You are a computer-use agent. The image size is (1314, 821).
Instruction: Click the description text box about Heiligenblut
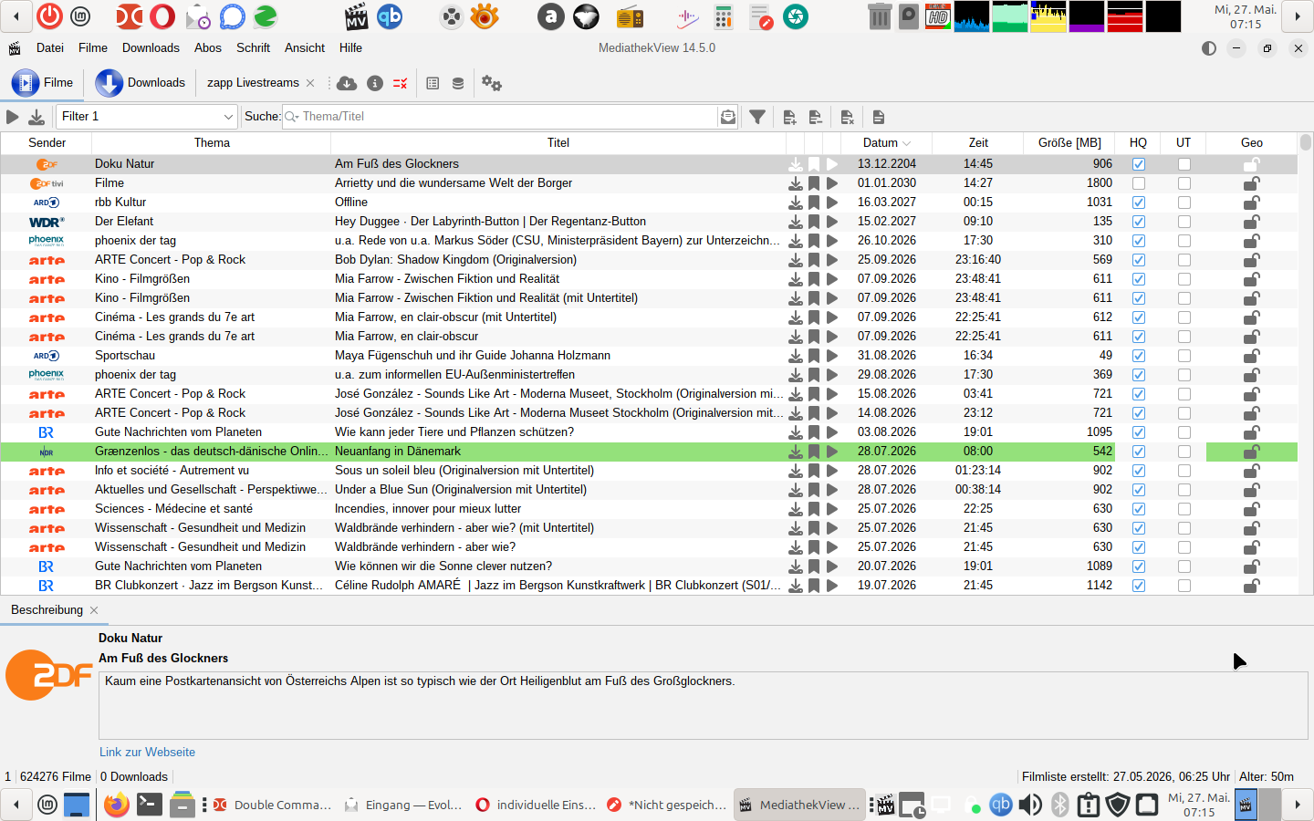[703, 704]
